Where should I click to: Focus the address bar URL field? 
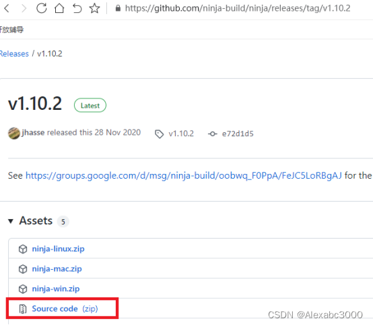coord(238,8)
